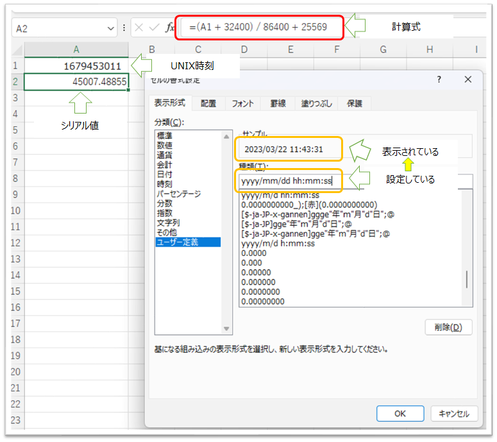
Task: Select cell A2 showing 45007.48855
Action: (x=76, y=82)
